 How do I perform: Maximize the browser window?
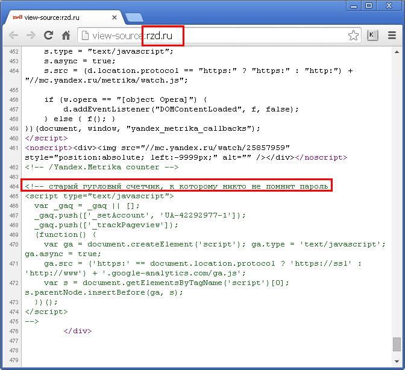point(369,5)
